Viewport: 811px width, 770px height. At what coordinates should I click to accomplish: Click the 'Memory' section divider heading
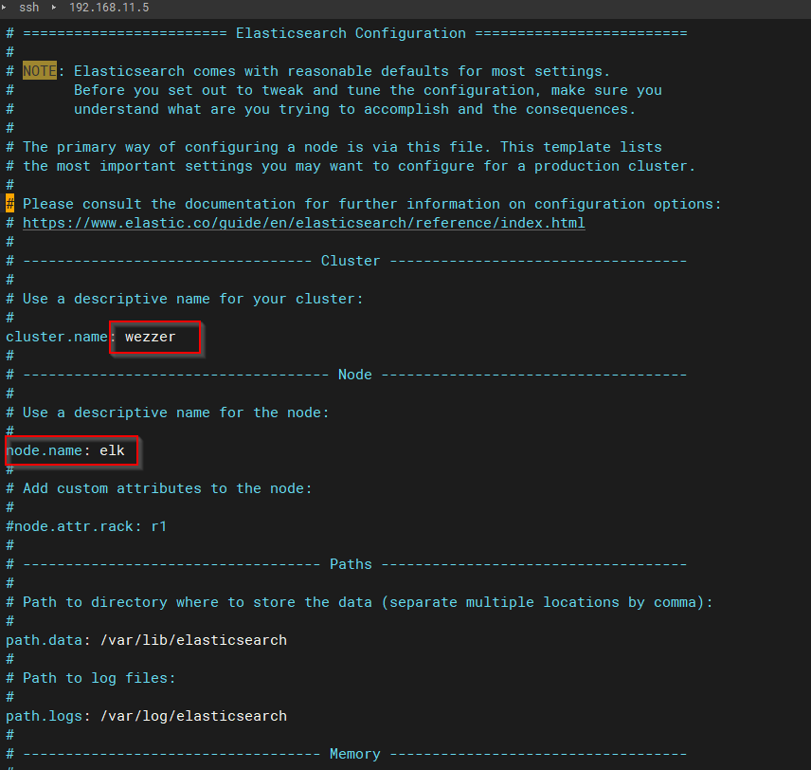point(354,754)
